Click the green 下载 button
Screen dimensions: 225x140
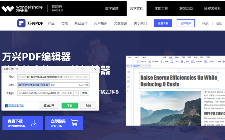(x=70, y=106)
